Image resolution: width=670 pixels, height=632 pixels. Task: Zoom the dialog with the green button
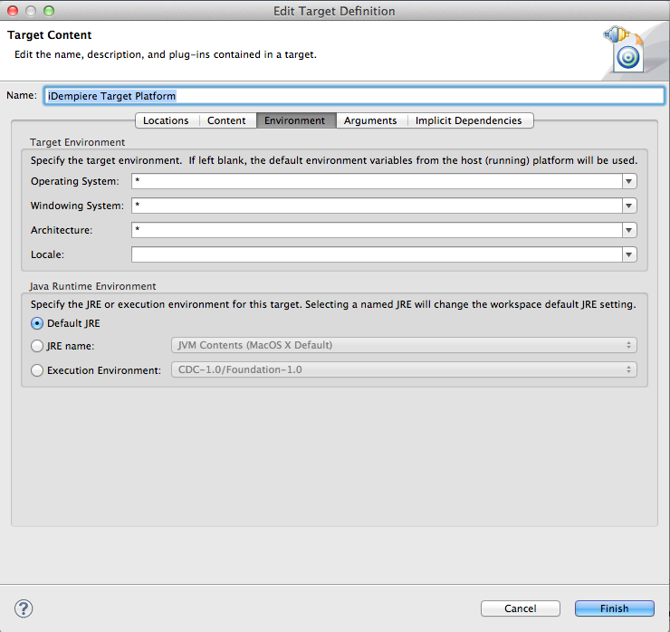point(49,11)
